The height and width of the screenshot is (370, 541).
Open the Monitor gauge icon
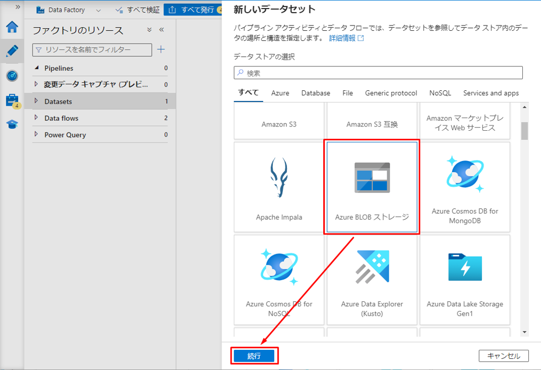[x=12, y=75]
